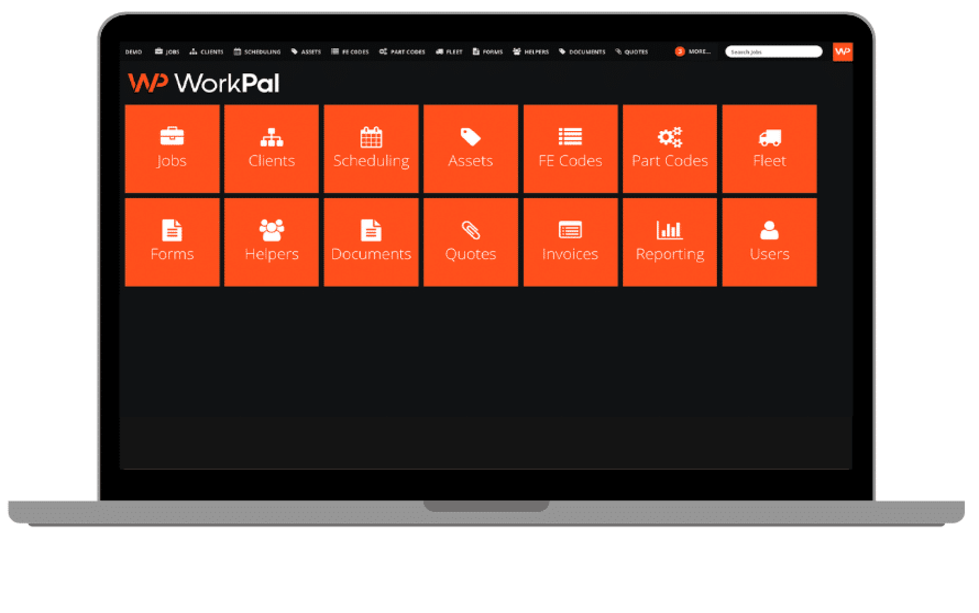Click the Demo link in navbar
This screenshot has height=613, width=979.
coord(133,52)
